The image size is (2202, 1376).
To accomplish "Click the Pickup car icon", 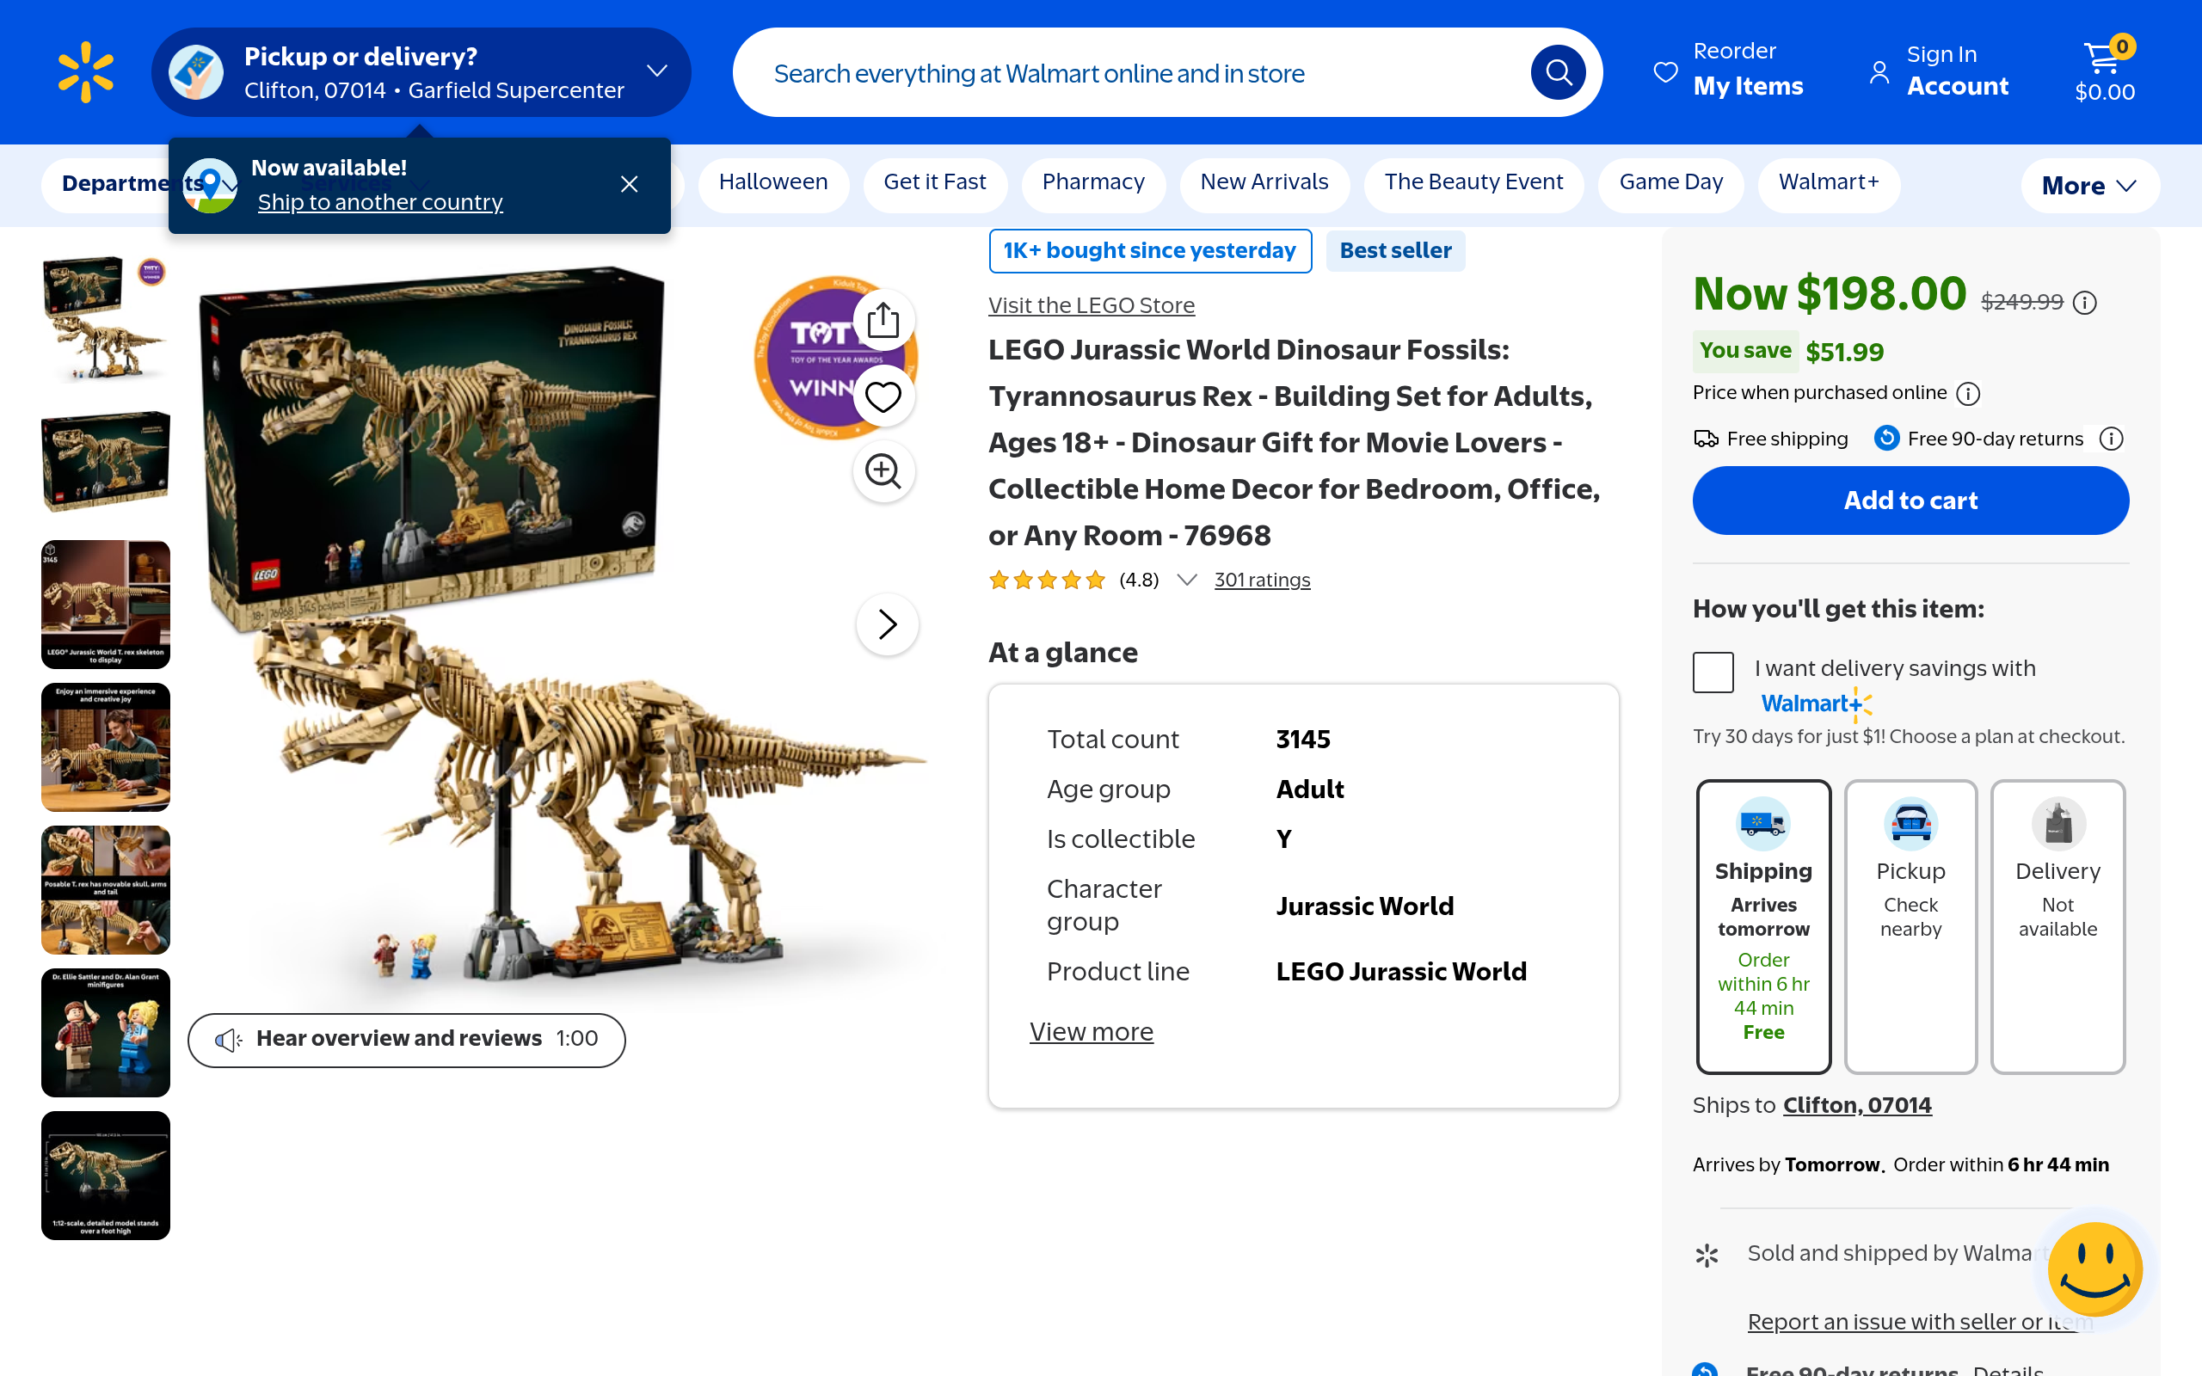I will (x=1910, y=823).
